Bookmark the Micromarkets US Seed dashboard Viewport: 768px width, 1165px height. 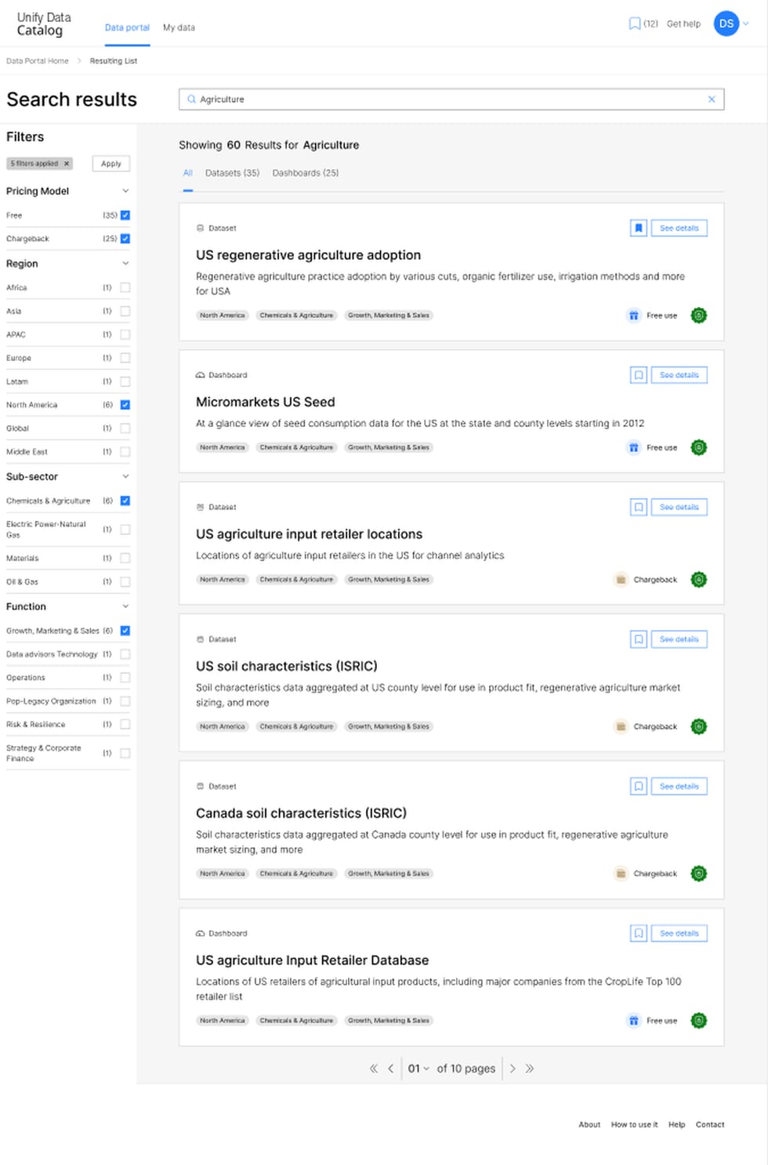point(639,375)
